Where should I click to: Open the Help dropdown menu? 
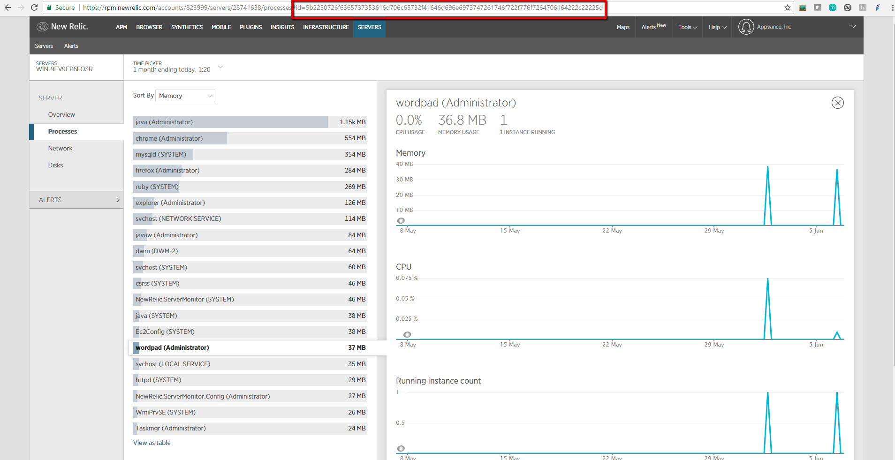(717, 27)
